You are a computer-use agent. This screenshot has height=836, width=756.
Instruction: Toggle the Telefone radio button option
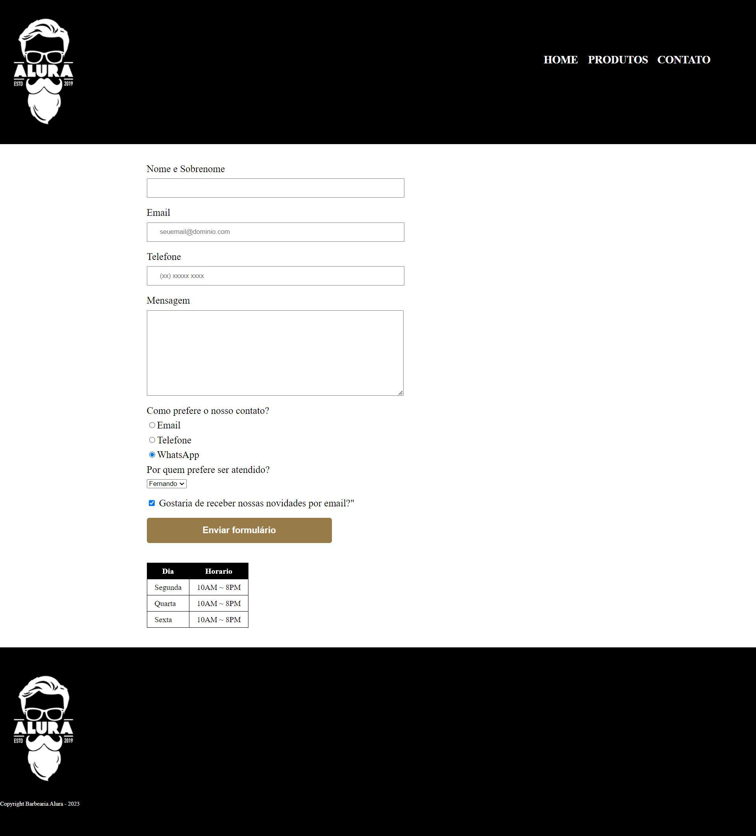(152, 440)
